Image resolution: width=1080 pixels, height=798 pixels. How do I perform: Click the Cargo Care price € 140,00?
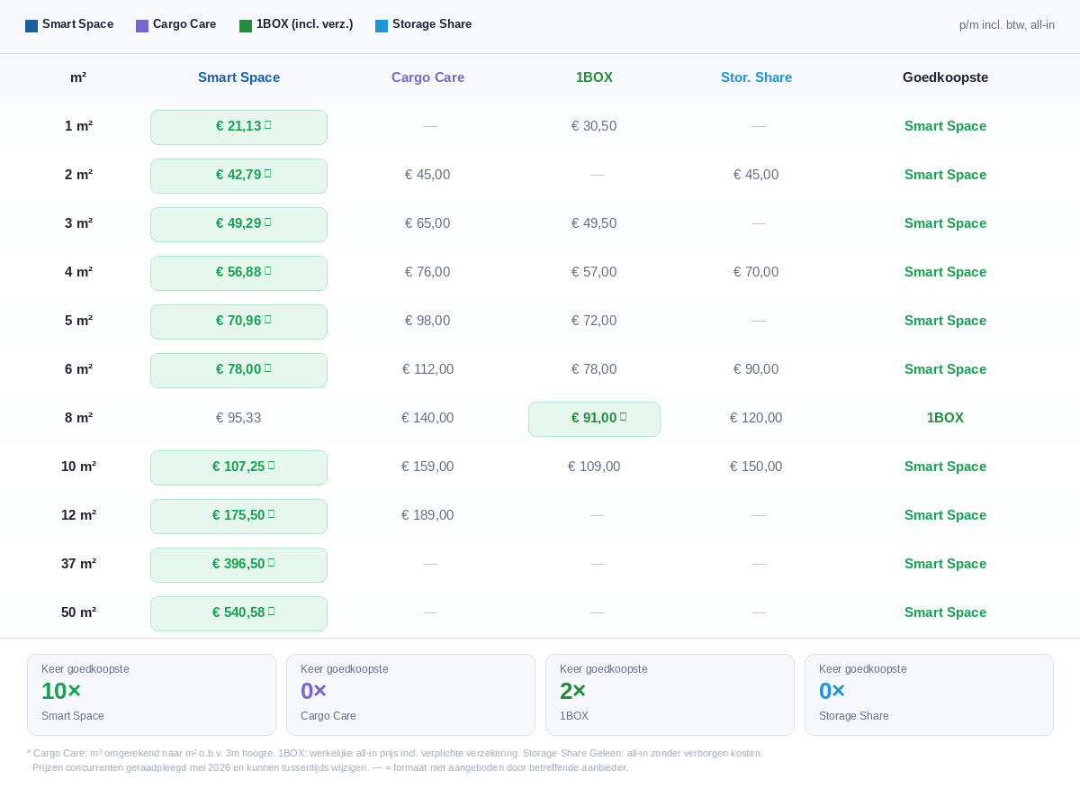[427, 418]
